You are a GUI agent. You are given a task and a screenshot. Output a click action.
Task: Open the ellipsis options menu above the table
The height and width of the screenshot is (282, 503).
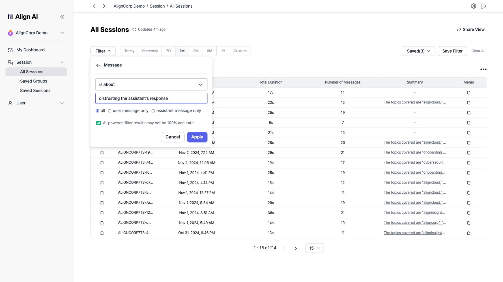483,69
